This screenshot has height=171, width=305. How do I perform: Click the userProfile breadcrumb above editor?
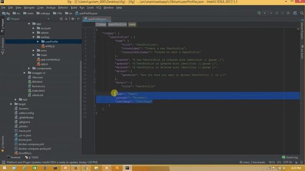[117, 24]
